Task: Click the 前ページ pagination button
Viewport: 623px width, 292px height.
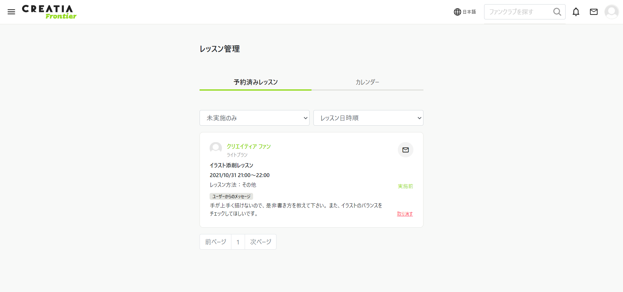Action: (215, 242)
